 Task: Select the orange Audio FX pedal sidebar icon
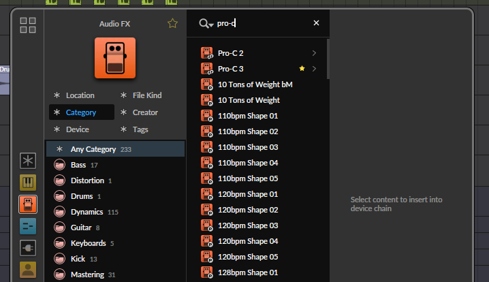tap(28, 204)
